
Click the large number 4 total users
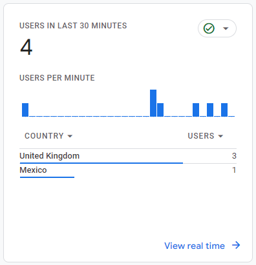tap(26, 47)
